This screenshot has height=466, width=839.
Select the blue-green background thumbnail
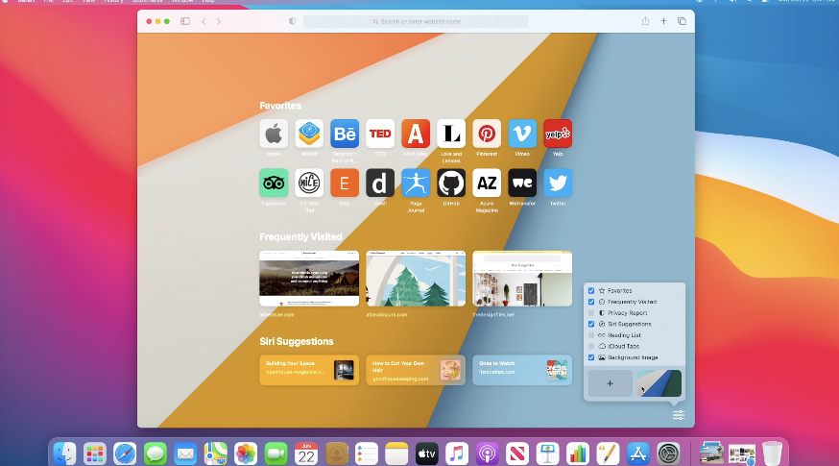(659, 383)
